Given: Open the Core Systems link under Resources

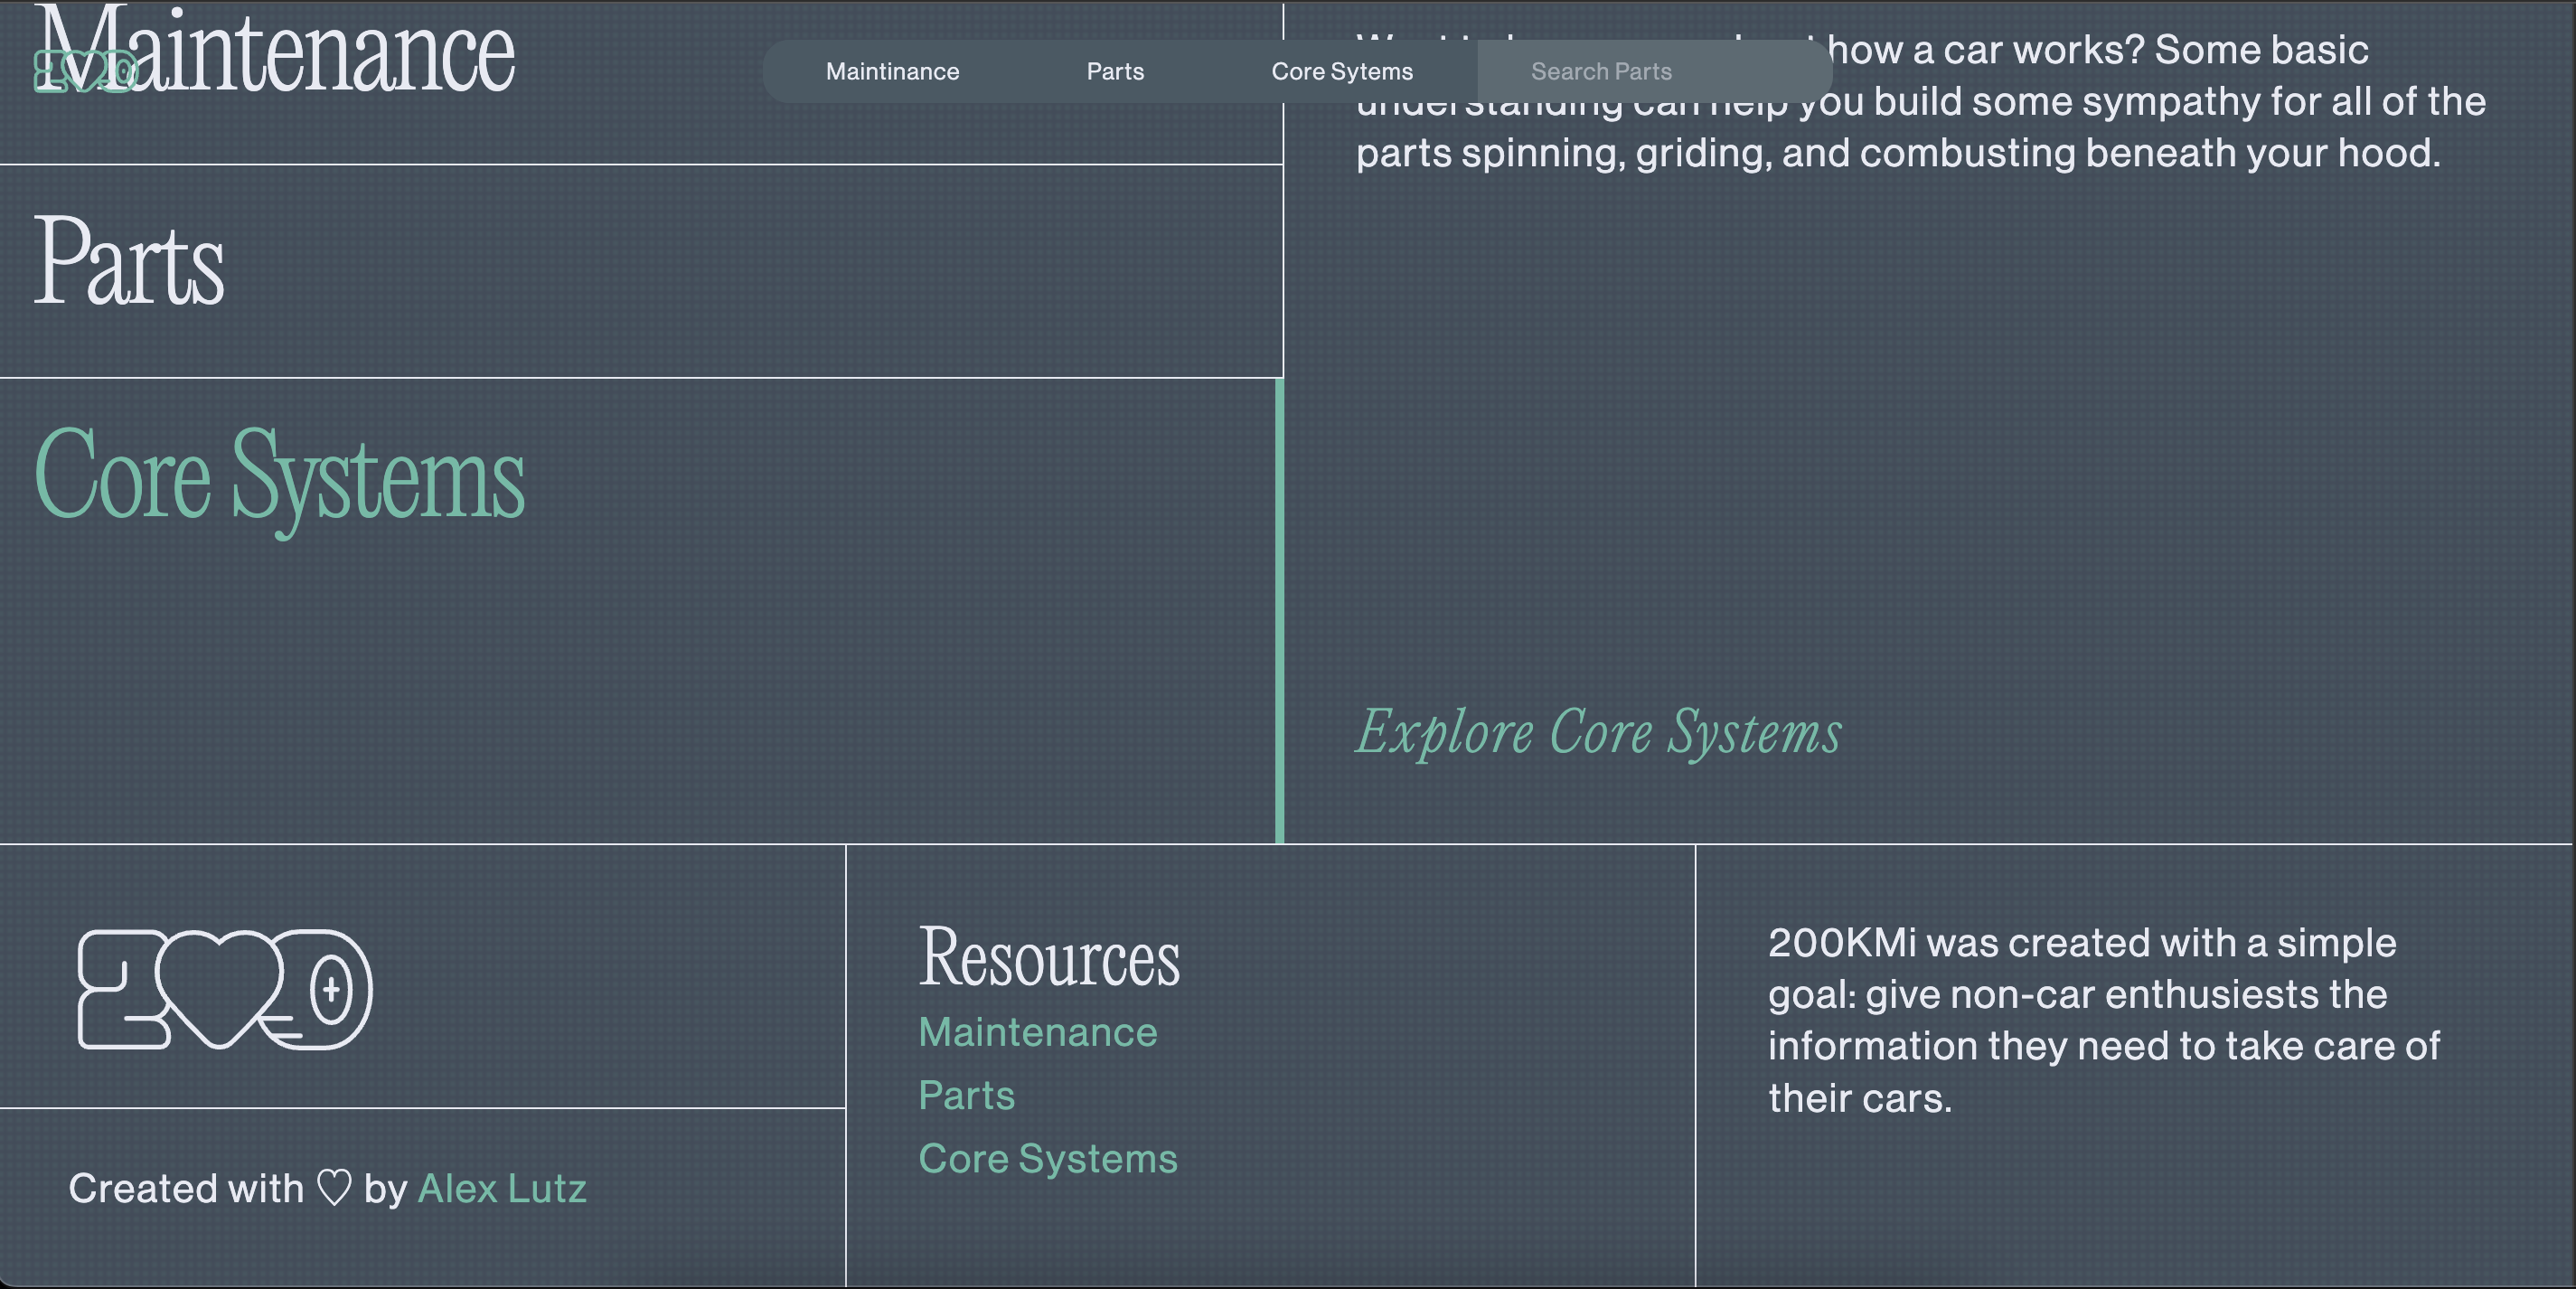Looking at the screenshot, I should pos(1048,1158).
